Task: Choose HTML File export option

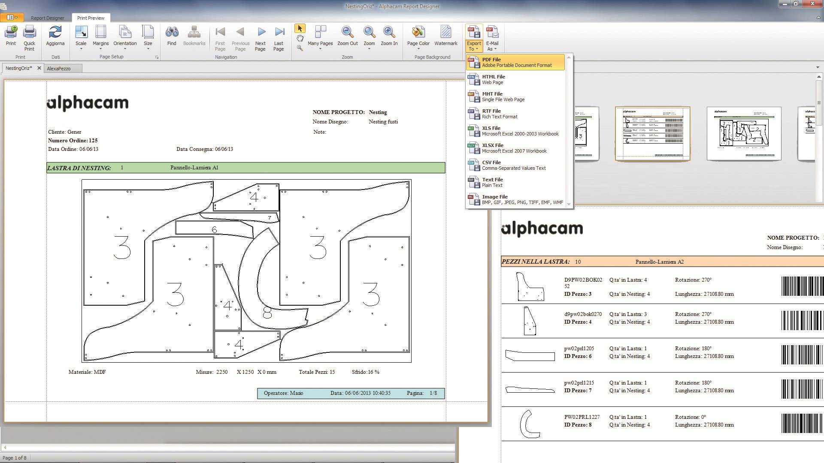Action: (515, 79)
